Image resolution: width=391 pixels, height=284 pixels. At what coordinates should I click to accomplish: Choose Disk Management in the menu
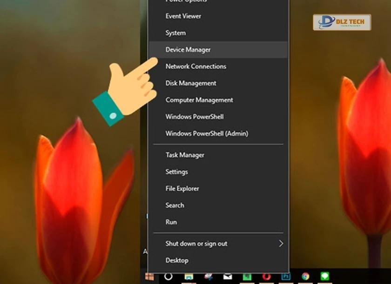pyautogui.click(x=191, y=83)
